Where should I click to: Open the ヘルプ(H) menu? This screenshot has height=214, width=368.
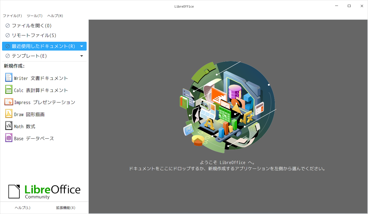(55, 16)
